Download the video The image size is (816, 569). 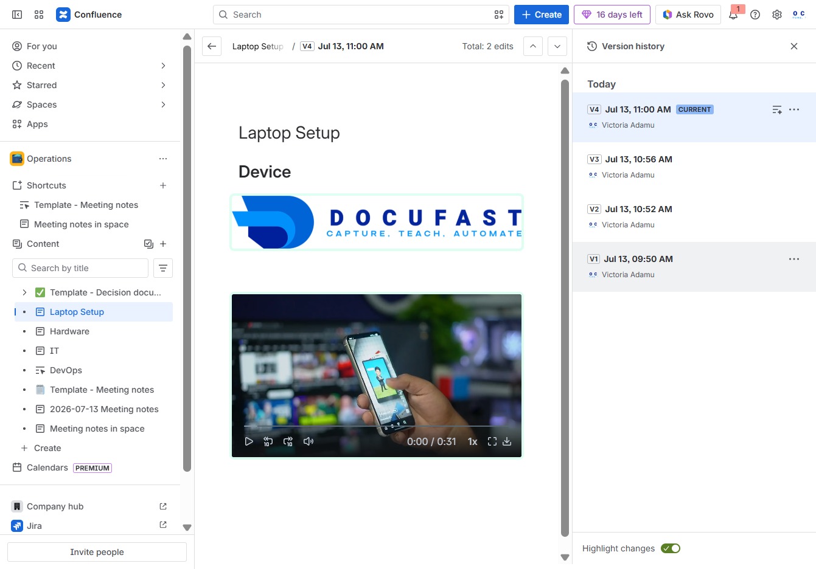[x=507, y=441]
